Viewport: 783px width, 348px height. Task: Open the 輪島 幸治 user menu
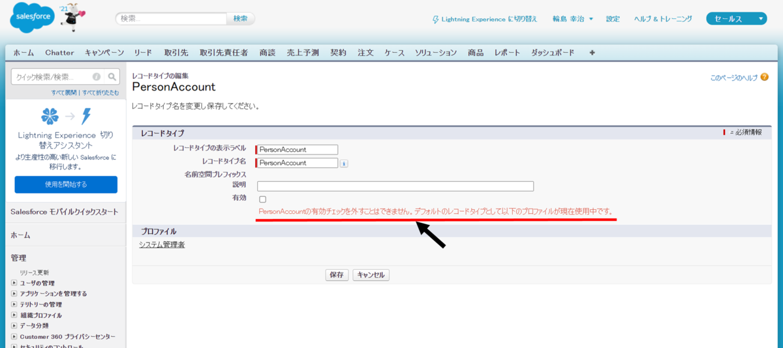coord(572,19)
